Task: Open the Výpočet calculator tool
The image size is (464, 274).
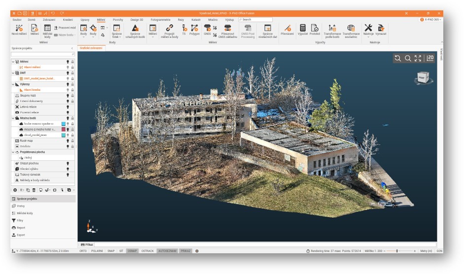Action: pos(302,30)
